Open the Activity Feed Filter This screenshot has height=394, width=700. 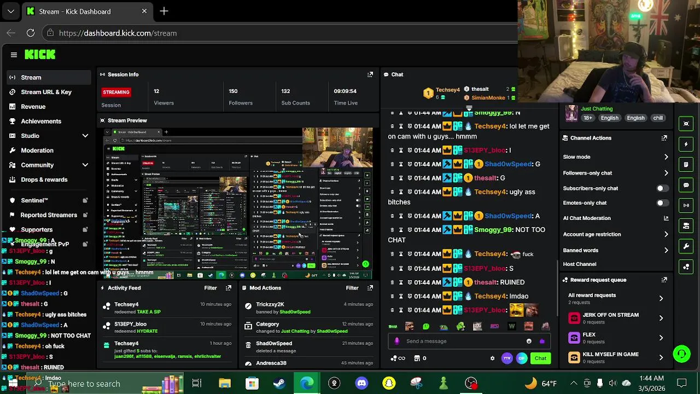211,288
